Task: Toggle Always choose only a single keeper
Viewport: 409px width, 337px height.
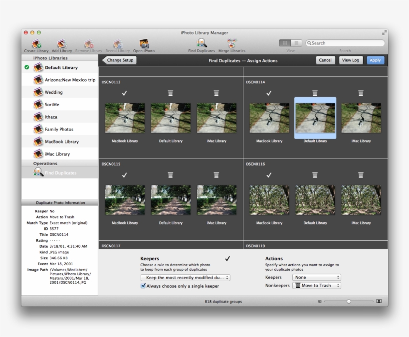Action: point(143,286)
